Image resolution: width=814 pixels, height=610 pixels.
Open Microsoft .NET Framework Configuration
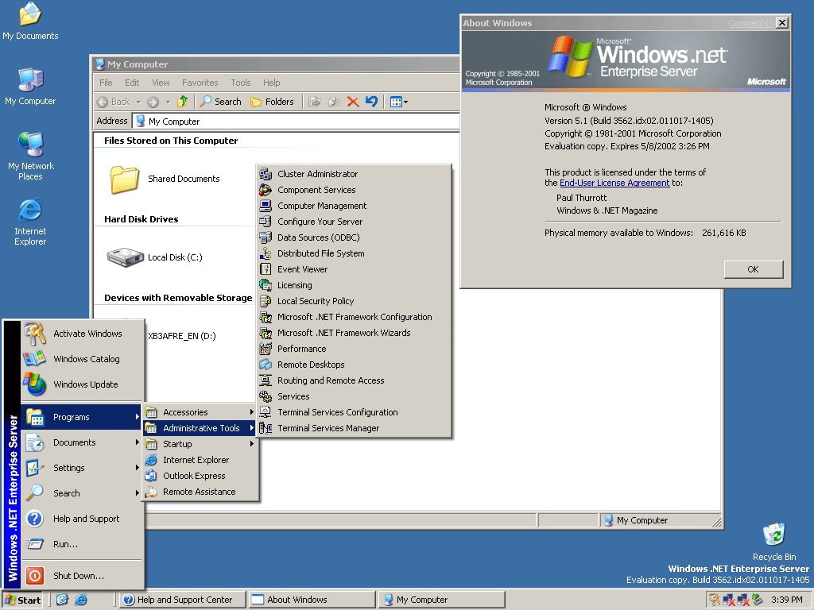(354, 317)
